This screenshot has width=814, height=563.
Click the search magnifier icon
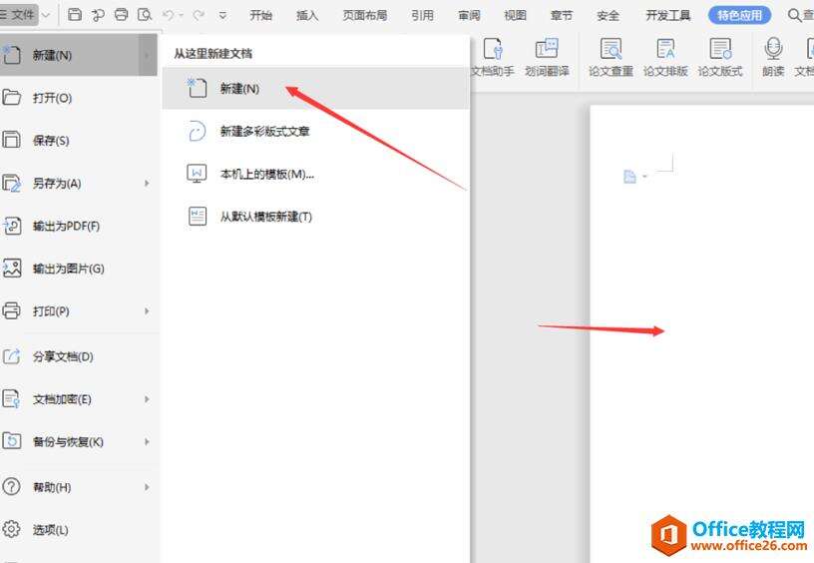(x=794, y=15)
